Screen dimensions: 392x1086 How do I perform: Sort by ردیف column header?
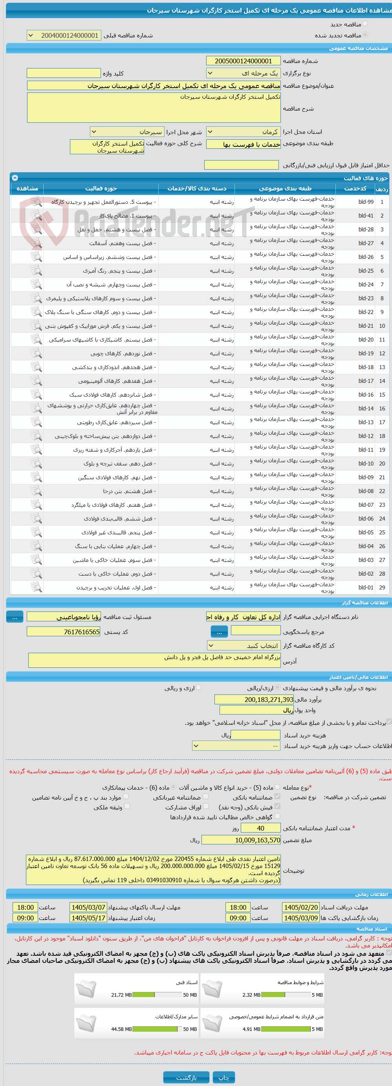(x=382, y=188)
